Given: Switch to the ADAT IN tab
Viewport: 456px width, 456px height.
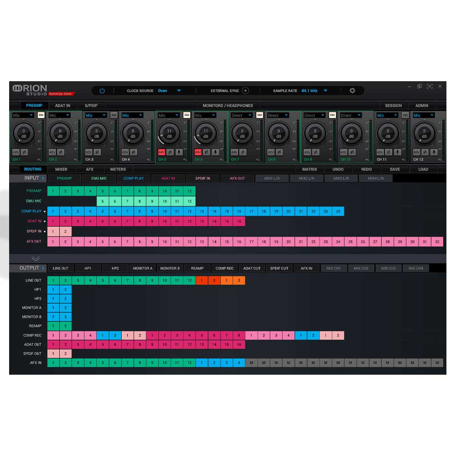Looking at the screenshot, I should (62, 106).
